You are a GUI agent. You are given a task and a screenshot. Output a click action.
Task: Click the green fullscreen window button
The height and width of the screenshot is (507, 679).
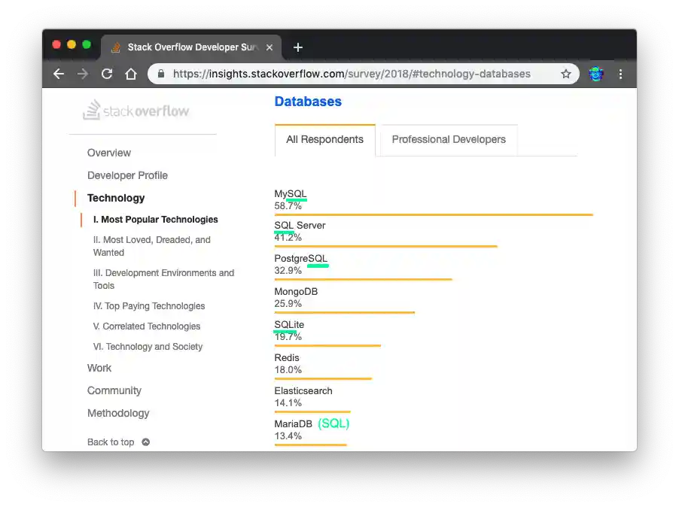pyautogui.click(x=87, y=44)
